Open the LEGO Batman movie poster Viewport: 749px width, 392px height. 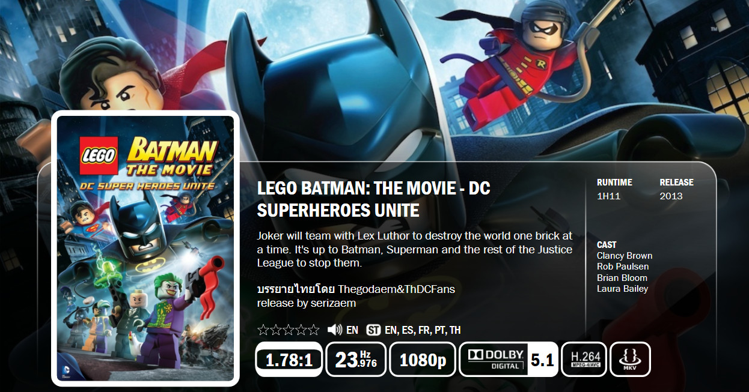[145, 249]
